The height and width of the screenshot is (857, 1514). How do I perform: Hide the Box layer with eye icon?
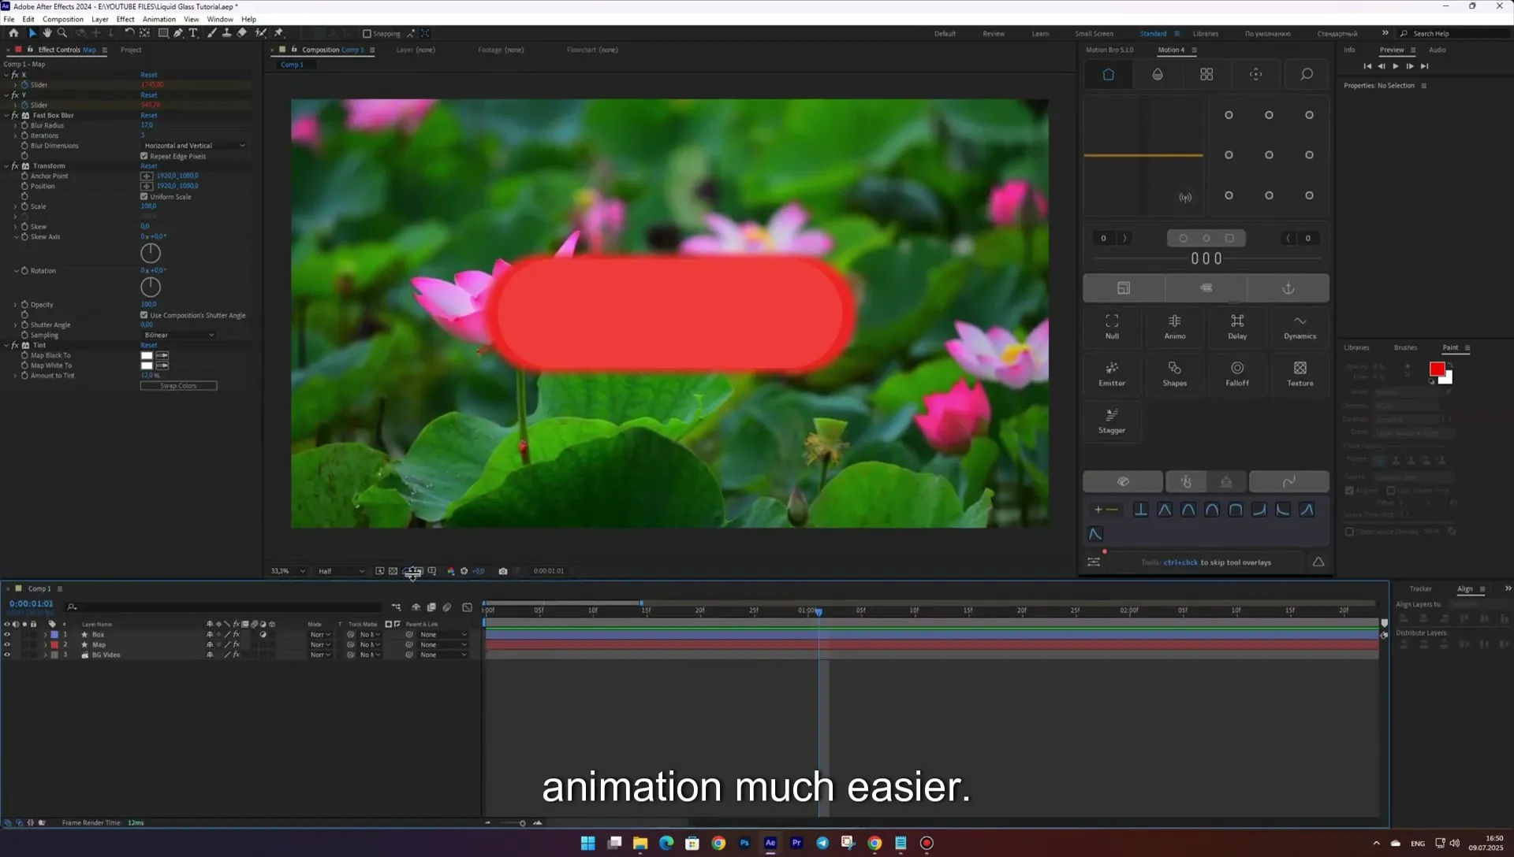point(7,635)
